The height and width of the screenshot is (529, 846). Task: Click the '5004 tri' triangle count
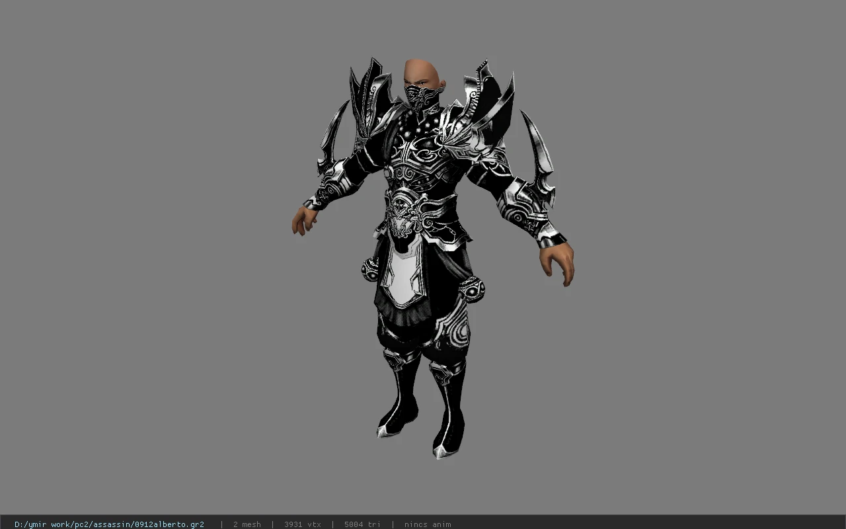pos(362,524)
